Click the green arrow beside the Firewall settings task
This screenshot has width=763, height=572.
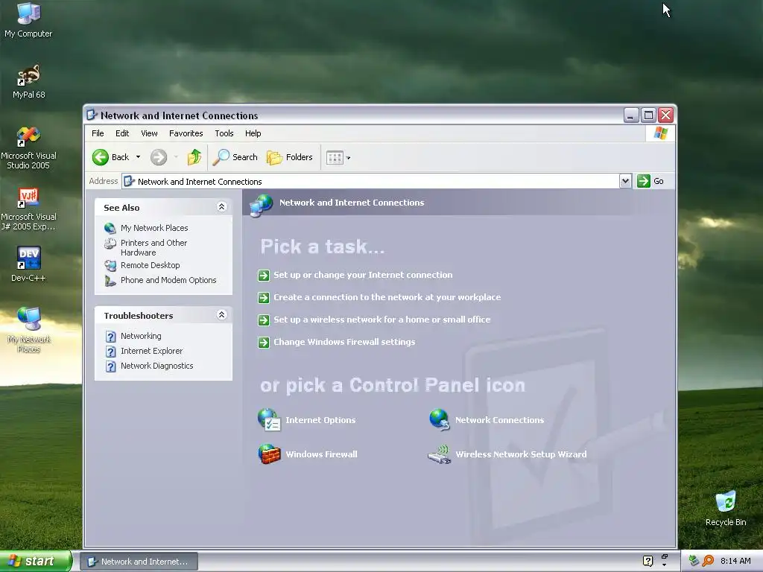pos(263,343)
